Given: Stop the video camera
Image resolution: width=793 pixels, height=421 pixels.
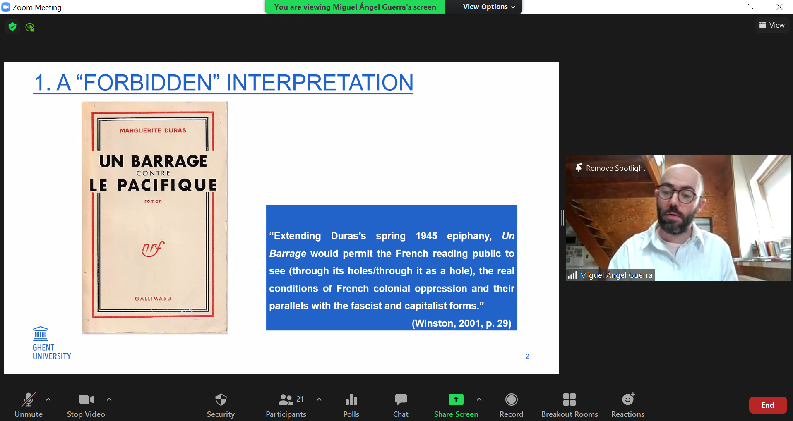Looking at the screenshot, I should [86, 405].
